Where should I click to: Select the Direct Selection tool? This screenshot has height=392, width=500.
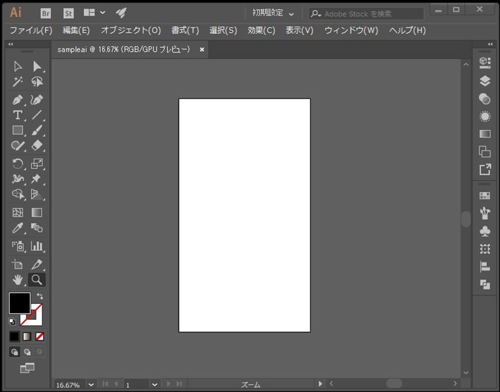tap(37, 66)
